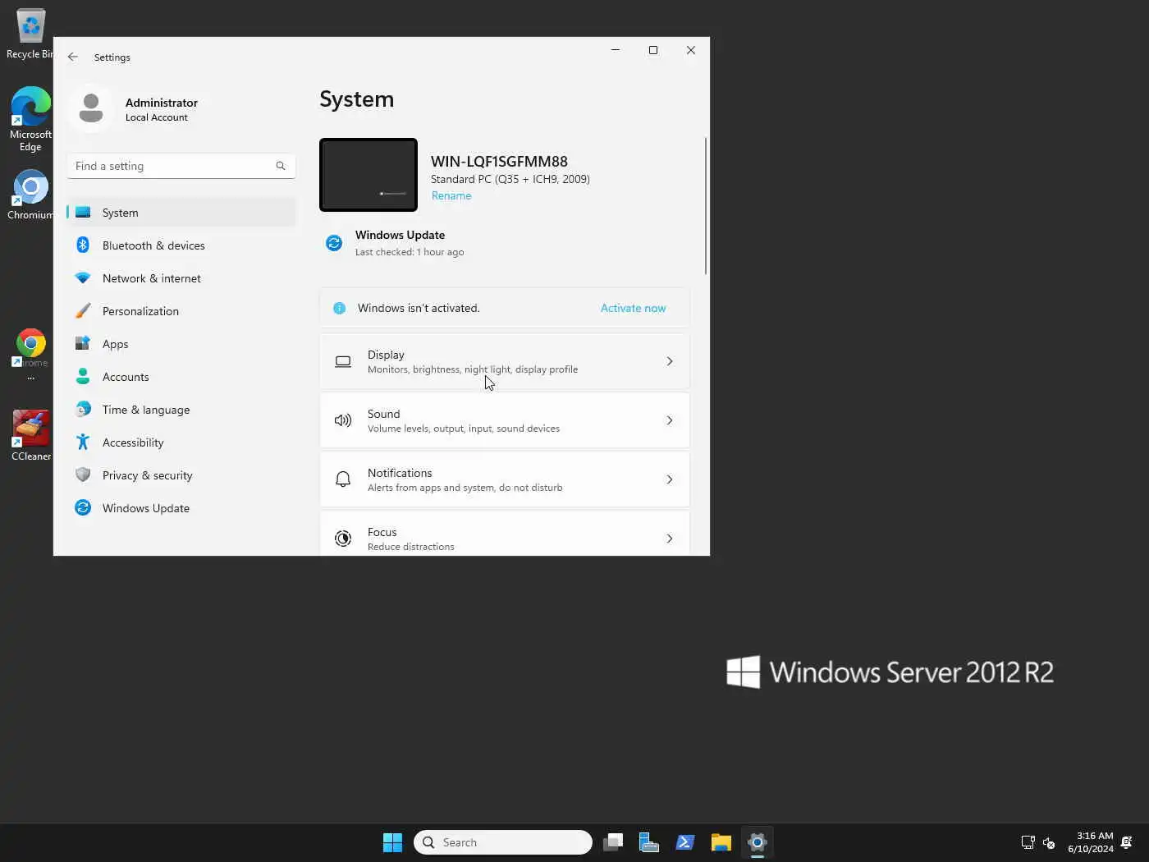Click the info icon beside Windows isn't activated

pos(339,308)
